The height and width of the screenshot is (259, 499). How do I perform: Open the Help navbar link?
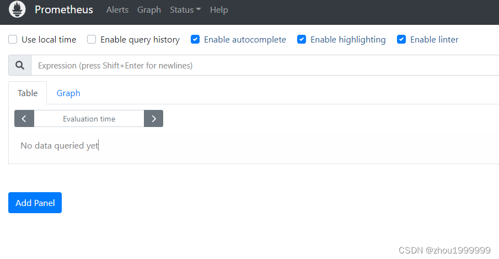click(219, 10)
